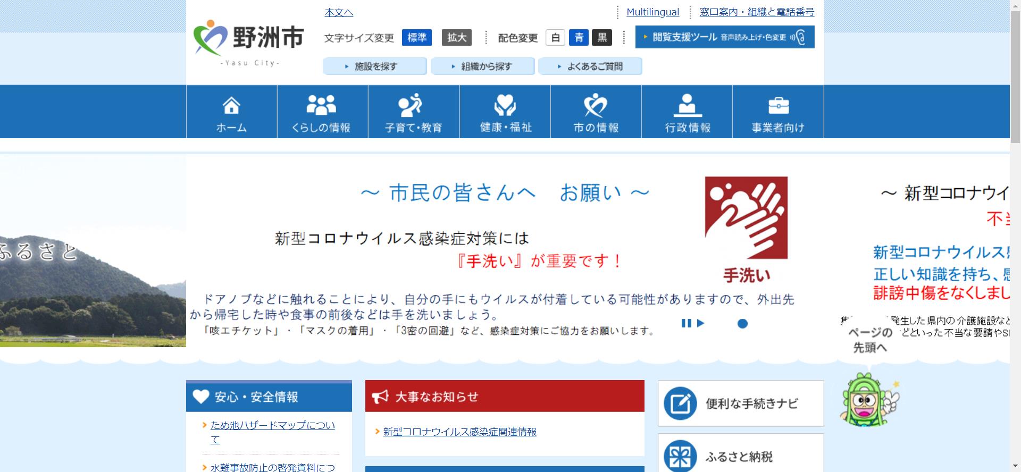
Task: Play the slideshow with the play icon
Action: pyautogui.click(x=700, y=323)
